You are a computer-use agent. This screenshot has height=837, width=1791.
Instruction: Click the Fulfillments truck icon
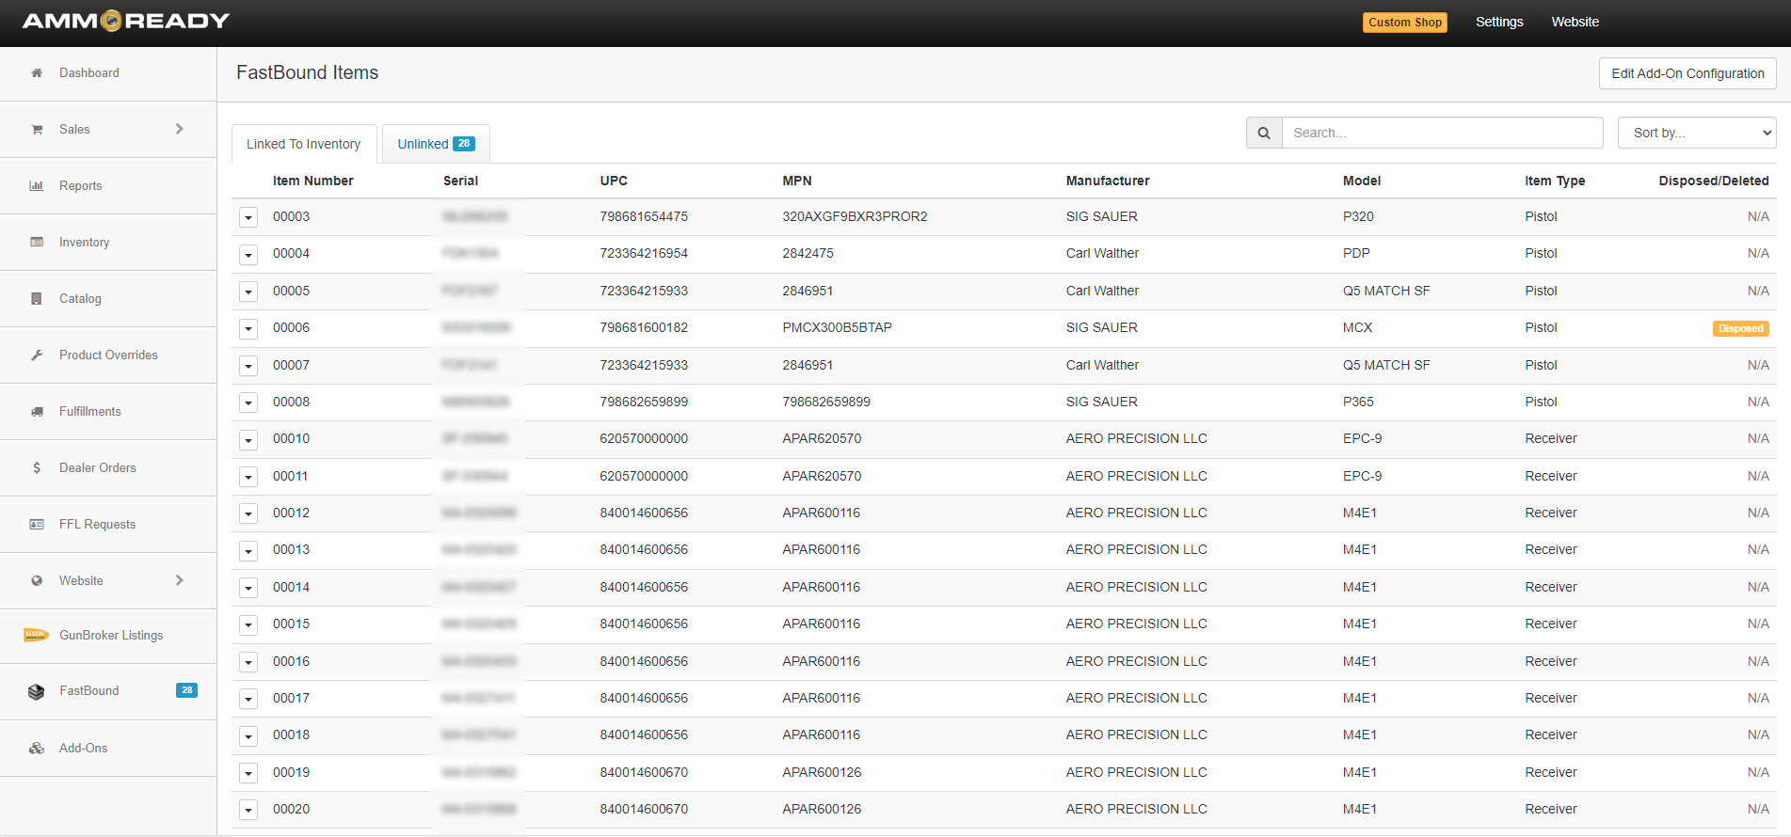point(37,412)
